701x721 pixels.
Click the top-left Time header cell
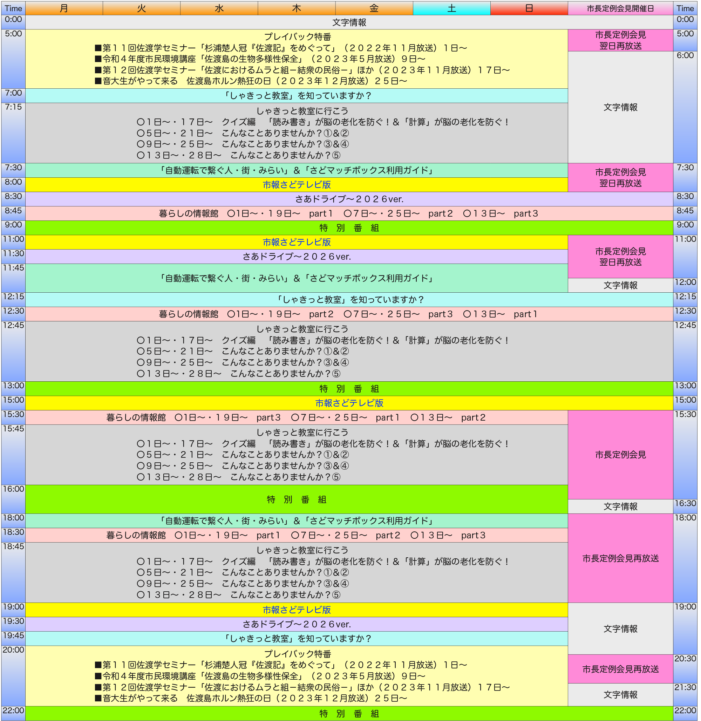coord(13,8)
